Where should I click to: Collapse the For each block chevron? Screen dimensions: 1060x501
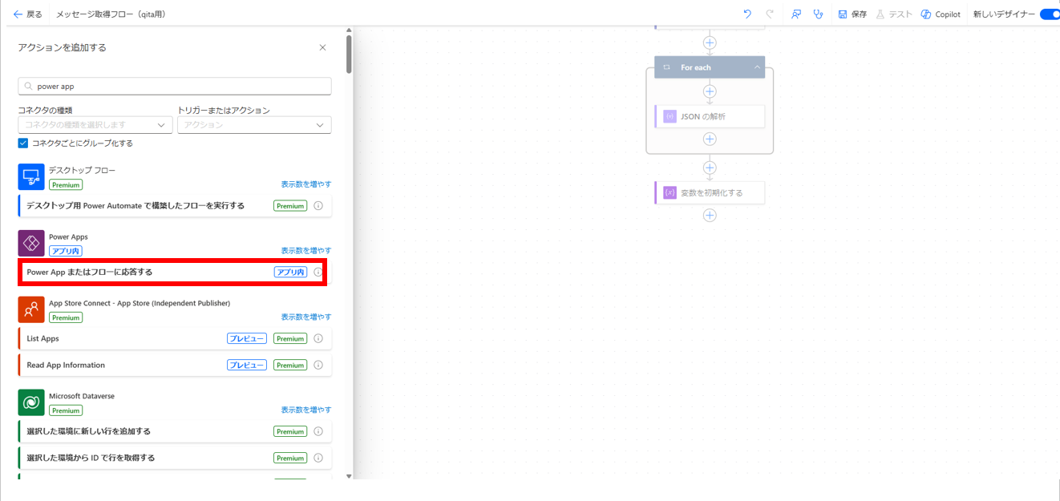pos(757,67)
